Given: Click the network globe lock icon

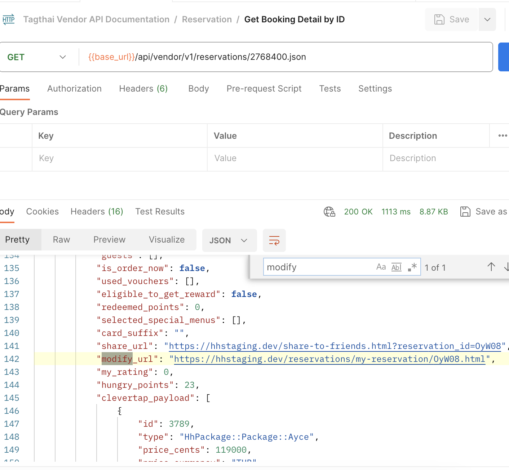Looking at the screenshot, I should point(329,212).
